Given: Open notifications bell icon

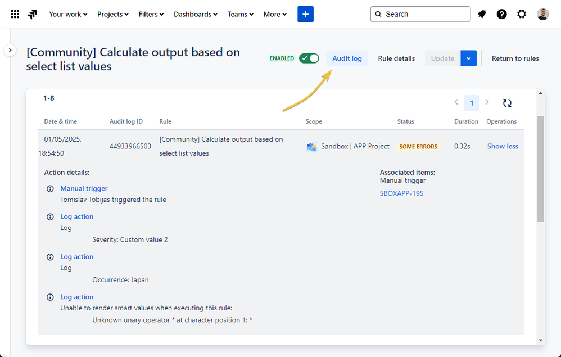Looking at the screenshot, I should click(x=482, y=14).
